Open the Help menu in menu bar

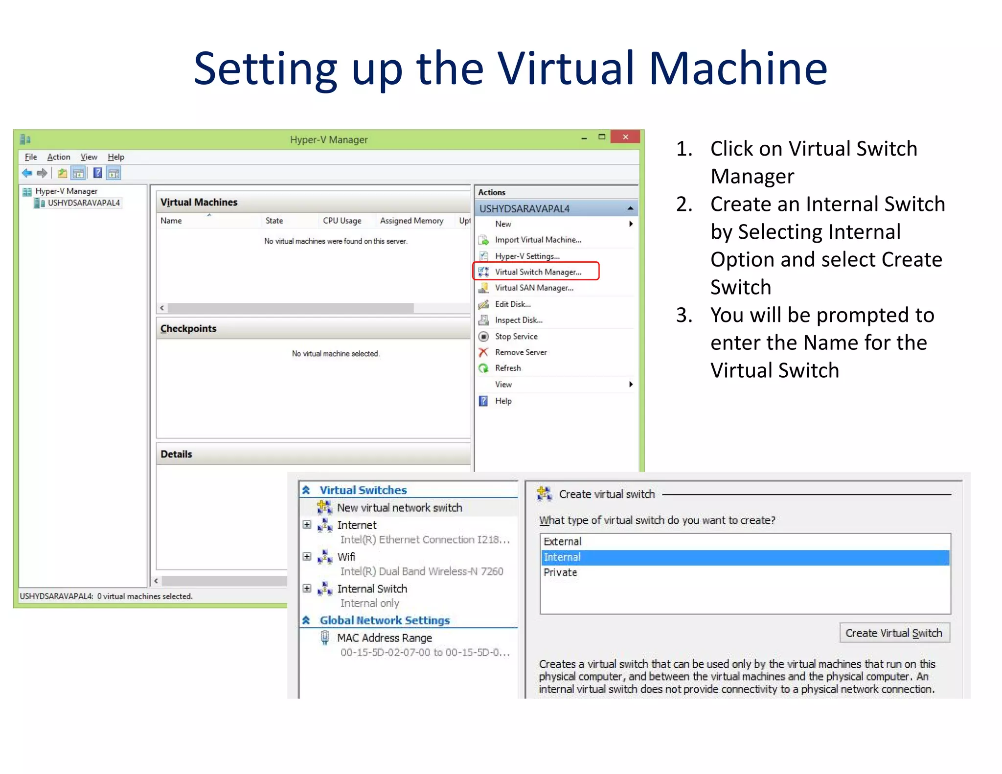116,157
